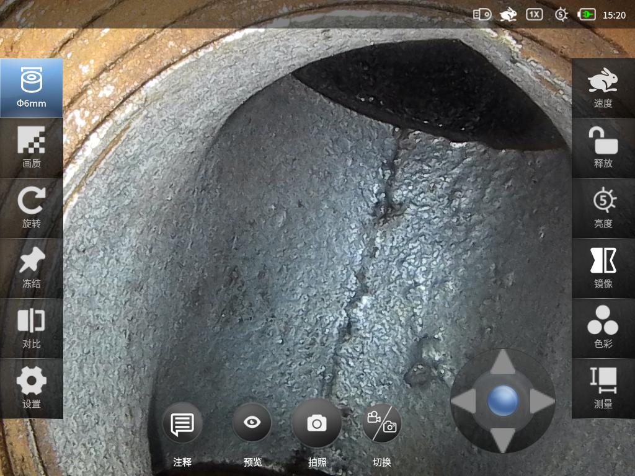635x476 pixels.
Task: Adjust brightness (亮度) level
Action: click(x=603, y=208)
